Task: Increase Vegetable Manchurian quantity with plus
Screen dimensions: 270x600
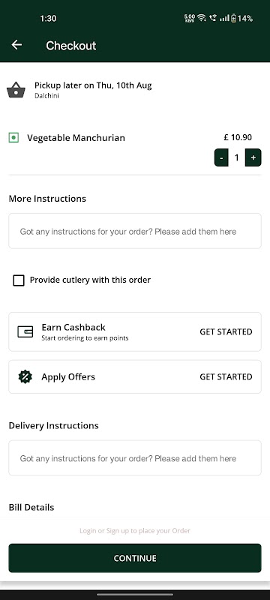Action: click(253, 157)
